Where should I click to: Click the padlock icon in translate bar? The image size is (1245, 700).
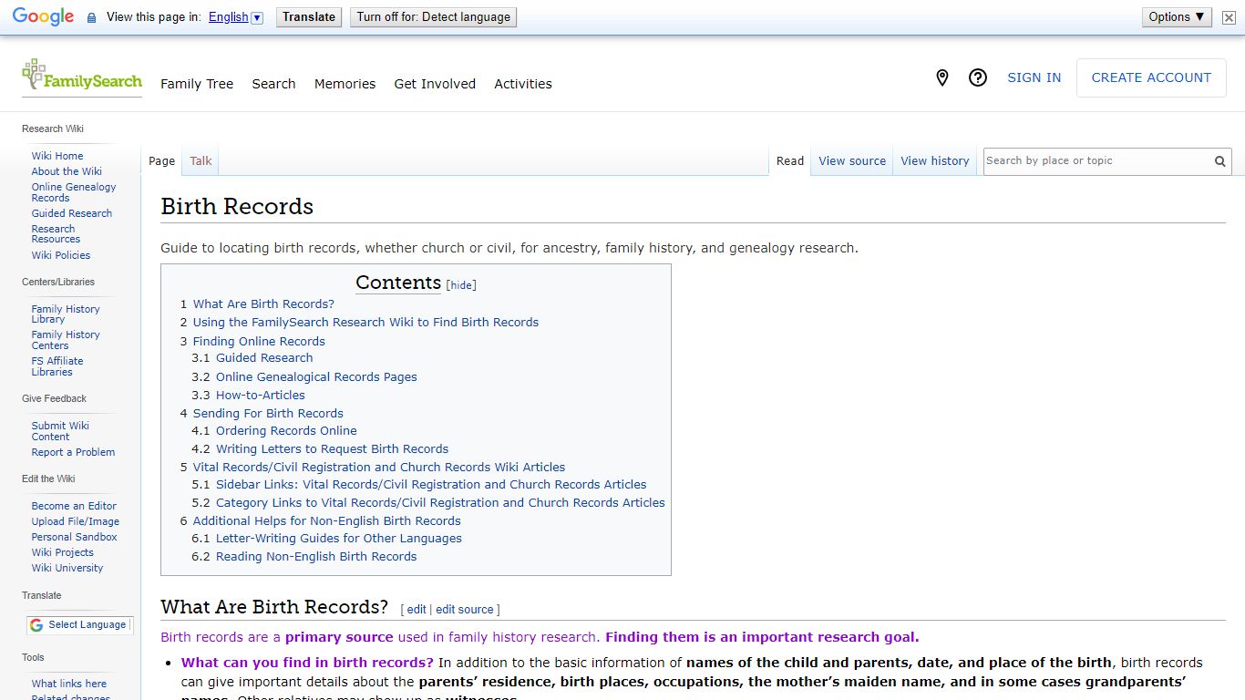pyautogui.click(x=91, y=17)
